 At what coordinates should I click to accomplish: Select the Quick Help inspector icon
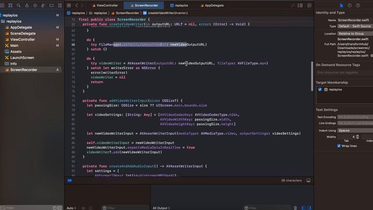click(x=358, y=5)
